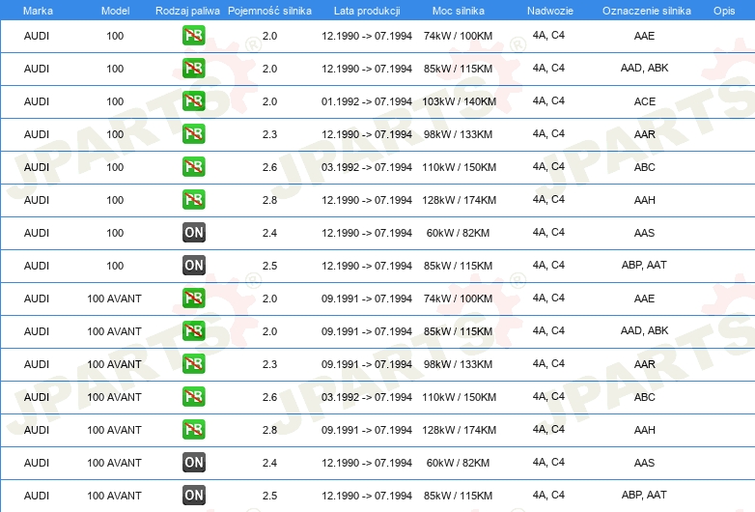The image size is (755, 512).
Task: Select 03.1992 -> 07.1994 in the Audi 100 row
Action: (x=367, y=167)
